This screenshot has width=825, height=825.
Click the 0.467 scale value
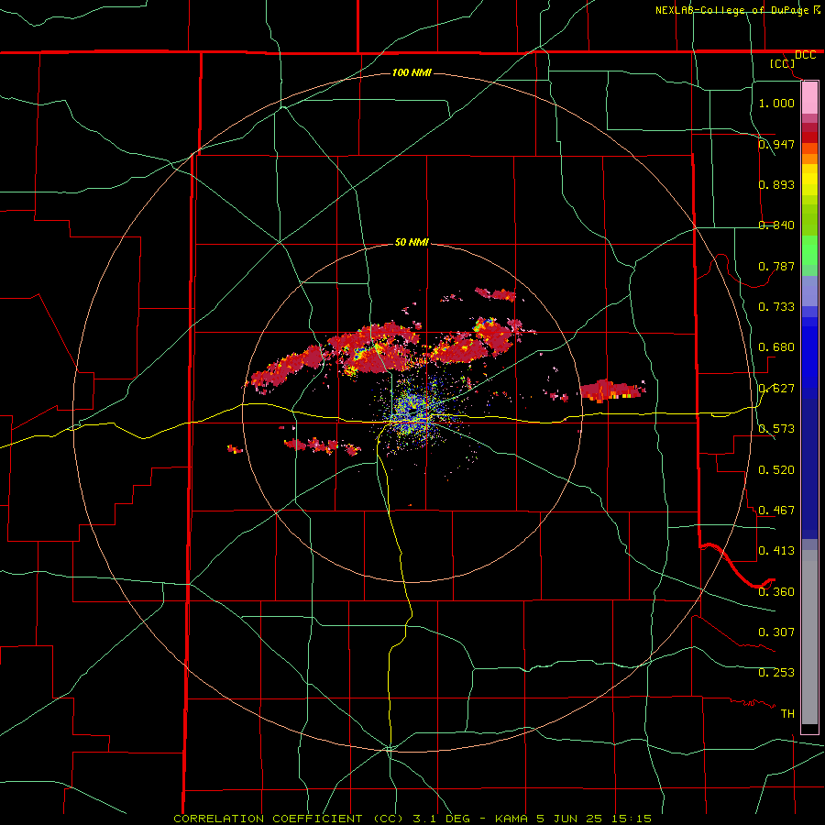(776, 510)
